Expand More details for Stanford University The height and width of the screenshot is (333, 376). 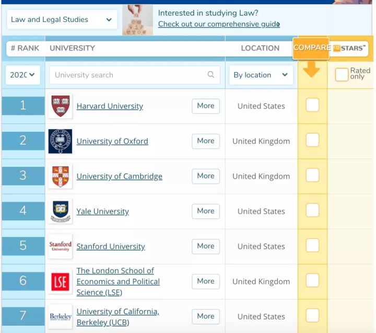(x=206, y=246)
